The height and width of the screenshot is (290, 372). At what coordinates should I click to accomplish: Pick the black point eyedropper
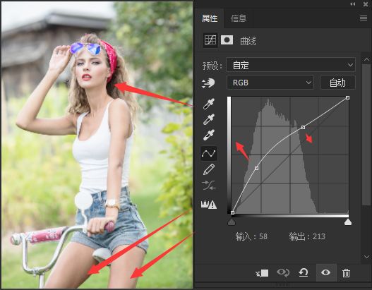click(x=209, y=104)
